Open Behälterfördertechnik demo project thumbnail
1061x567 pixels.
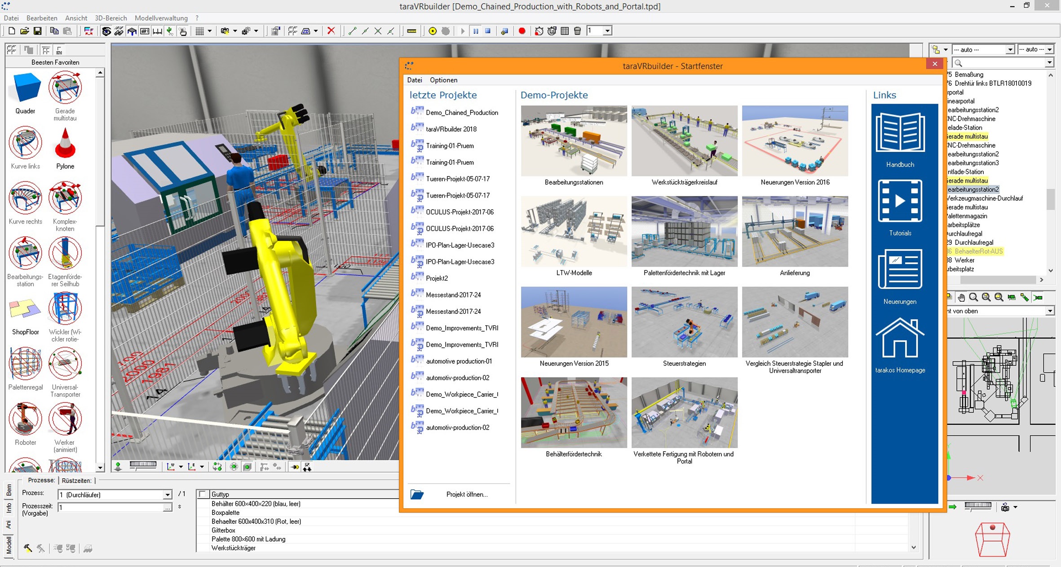tap(574, 413)
